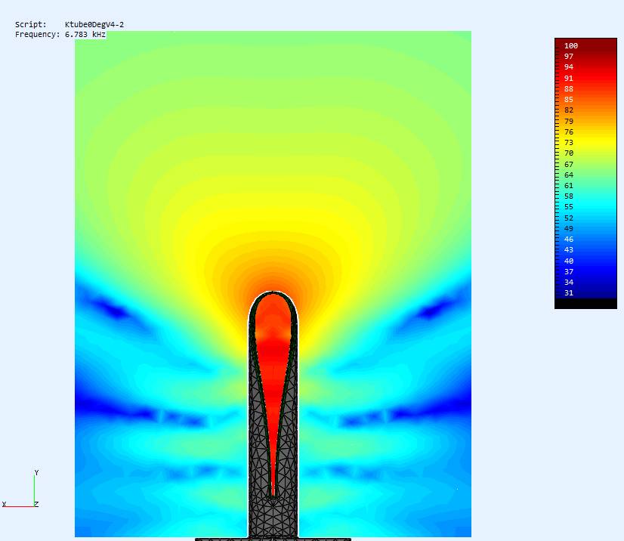Click the 46 label on the legend

click(x=569, y=240)
